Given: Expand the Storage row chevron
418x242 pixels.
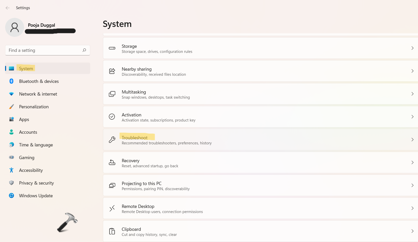Looking at the screenshot, I should coord(412,48).
